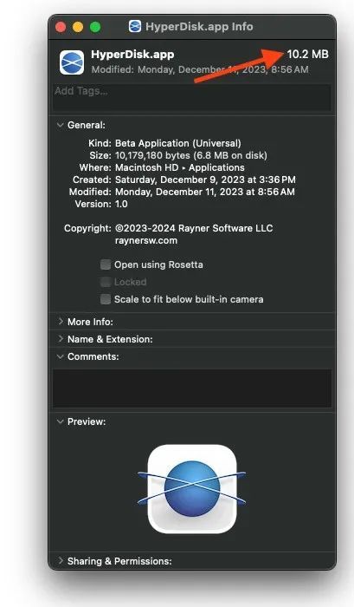
Task: Expand the Sharing & Permissions section
Action: click(61, 561)
